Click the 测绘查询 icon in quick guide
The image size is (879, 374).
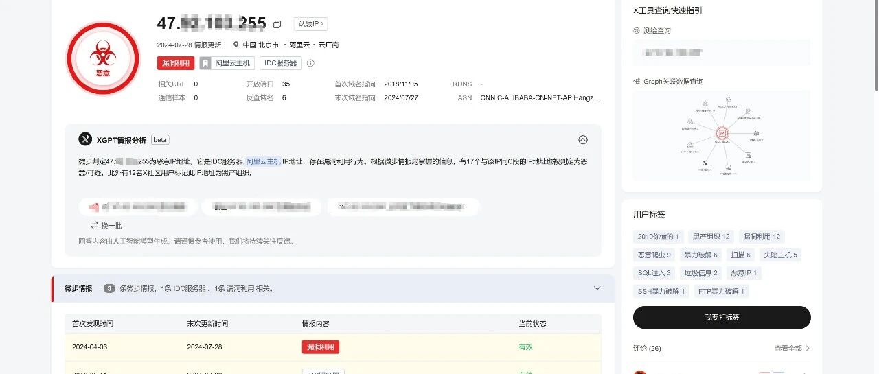click(x=637, y=31)
